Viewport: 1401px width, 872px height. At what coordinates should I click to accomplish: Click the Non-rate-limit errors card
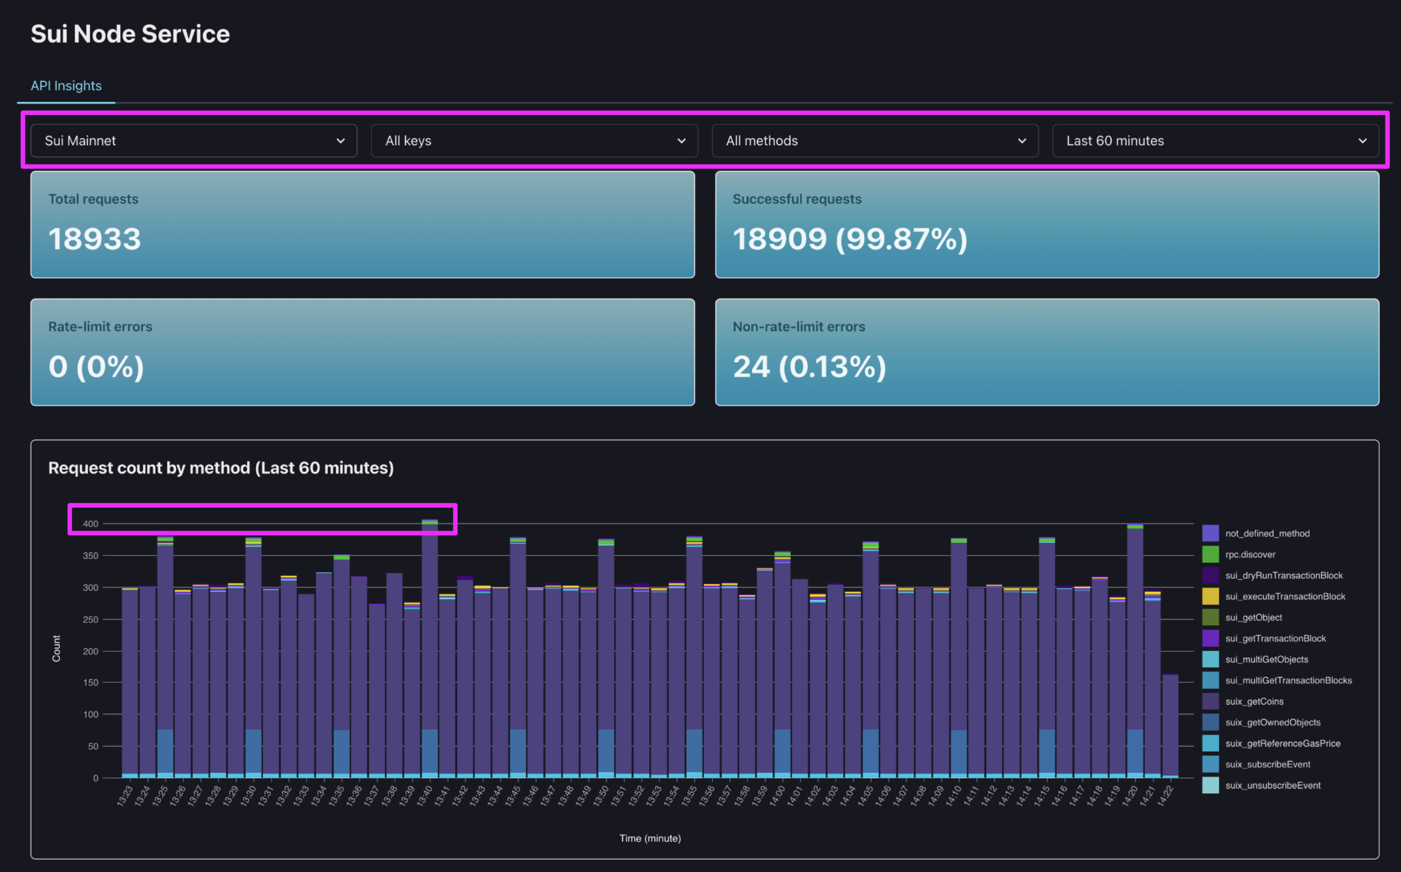pos(1047,352)
